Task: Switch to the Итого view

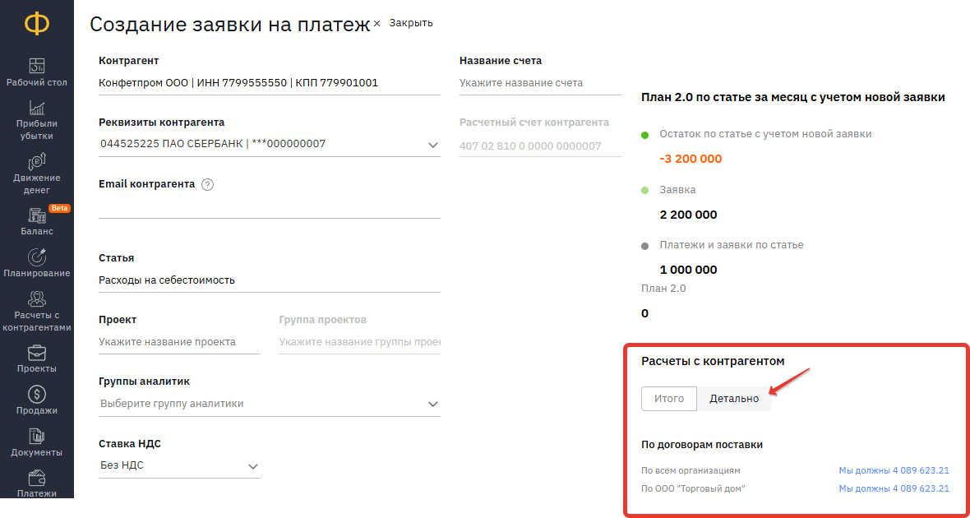Action: pos(669,399)
